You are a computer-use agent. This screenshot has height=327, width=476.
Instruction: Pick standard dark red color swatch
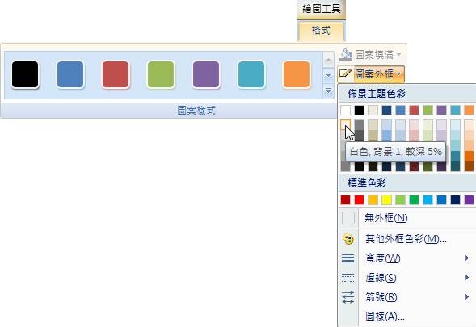point(345,200)
